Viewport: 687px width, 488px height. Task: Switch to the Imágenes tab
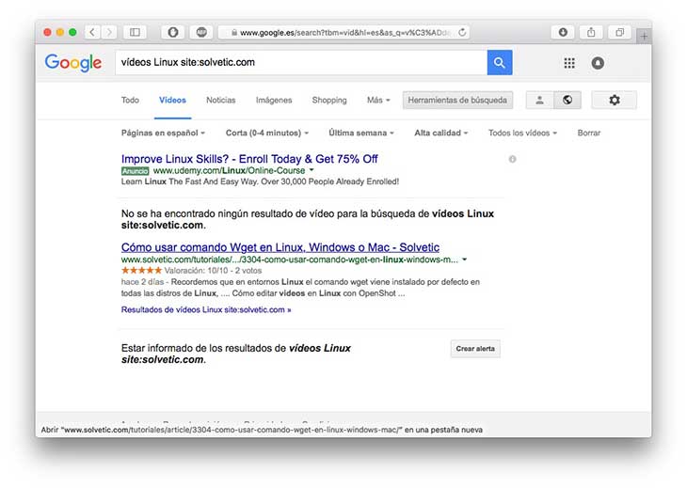274,100
